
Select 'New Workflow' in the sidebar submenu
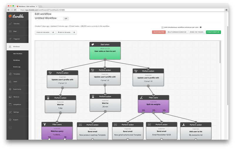point(18,54)
